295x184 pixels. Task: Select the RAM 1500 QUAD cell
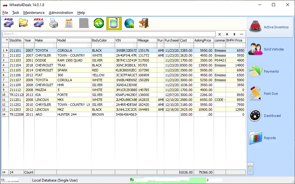point(74,60)
